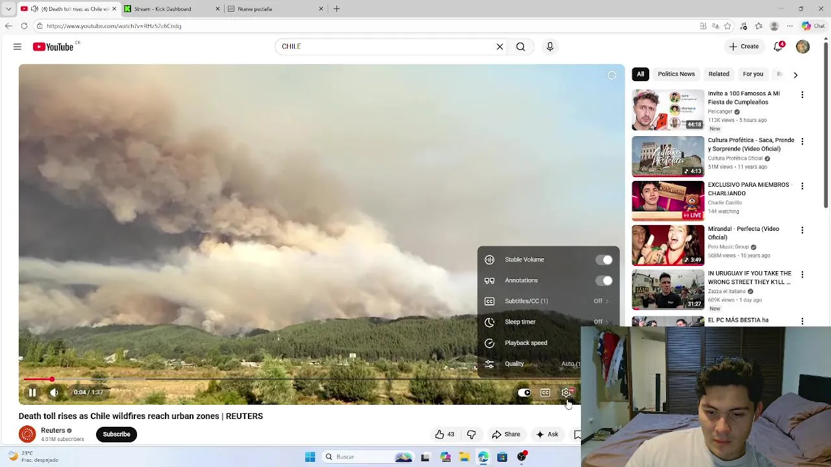Select the For you chip

[753, 74]
